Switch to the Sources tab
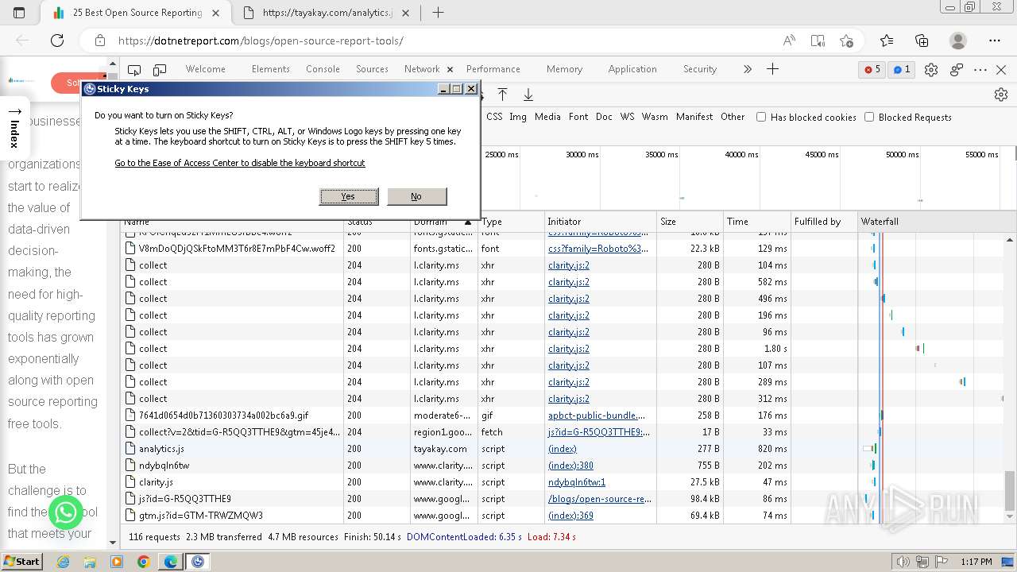 point(372,69)
